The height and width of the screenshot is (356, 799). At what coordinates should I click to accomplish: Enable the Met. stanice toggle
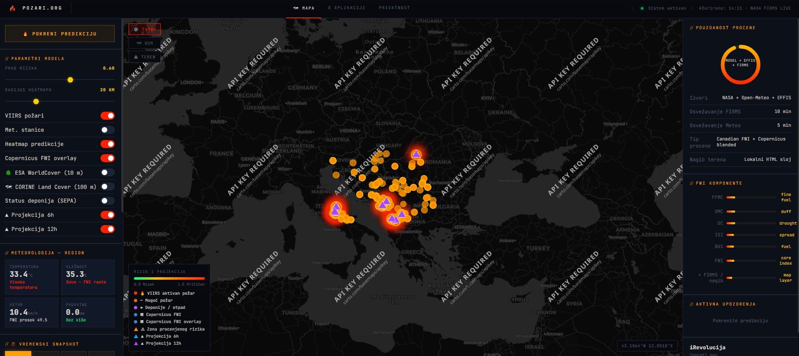[108, 130]
